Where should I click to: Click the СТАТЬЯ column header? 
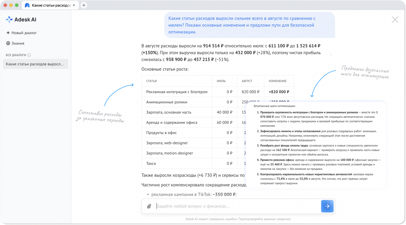151,81
